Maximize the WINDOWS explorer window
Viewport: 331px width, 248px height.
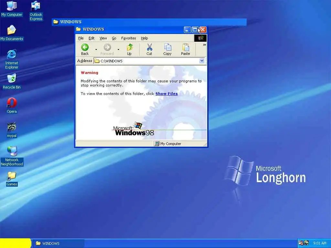pyautogui.click(x=195, y=30)
